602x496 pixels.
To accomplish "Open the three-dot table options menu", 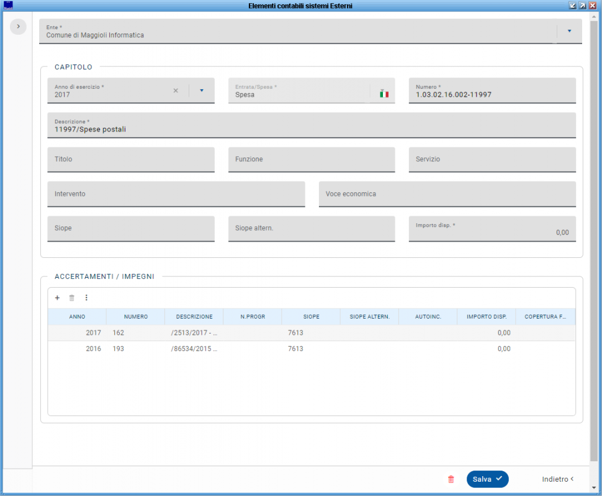I will click(86, 298).
